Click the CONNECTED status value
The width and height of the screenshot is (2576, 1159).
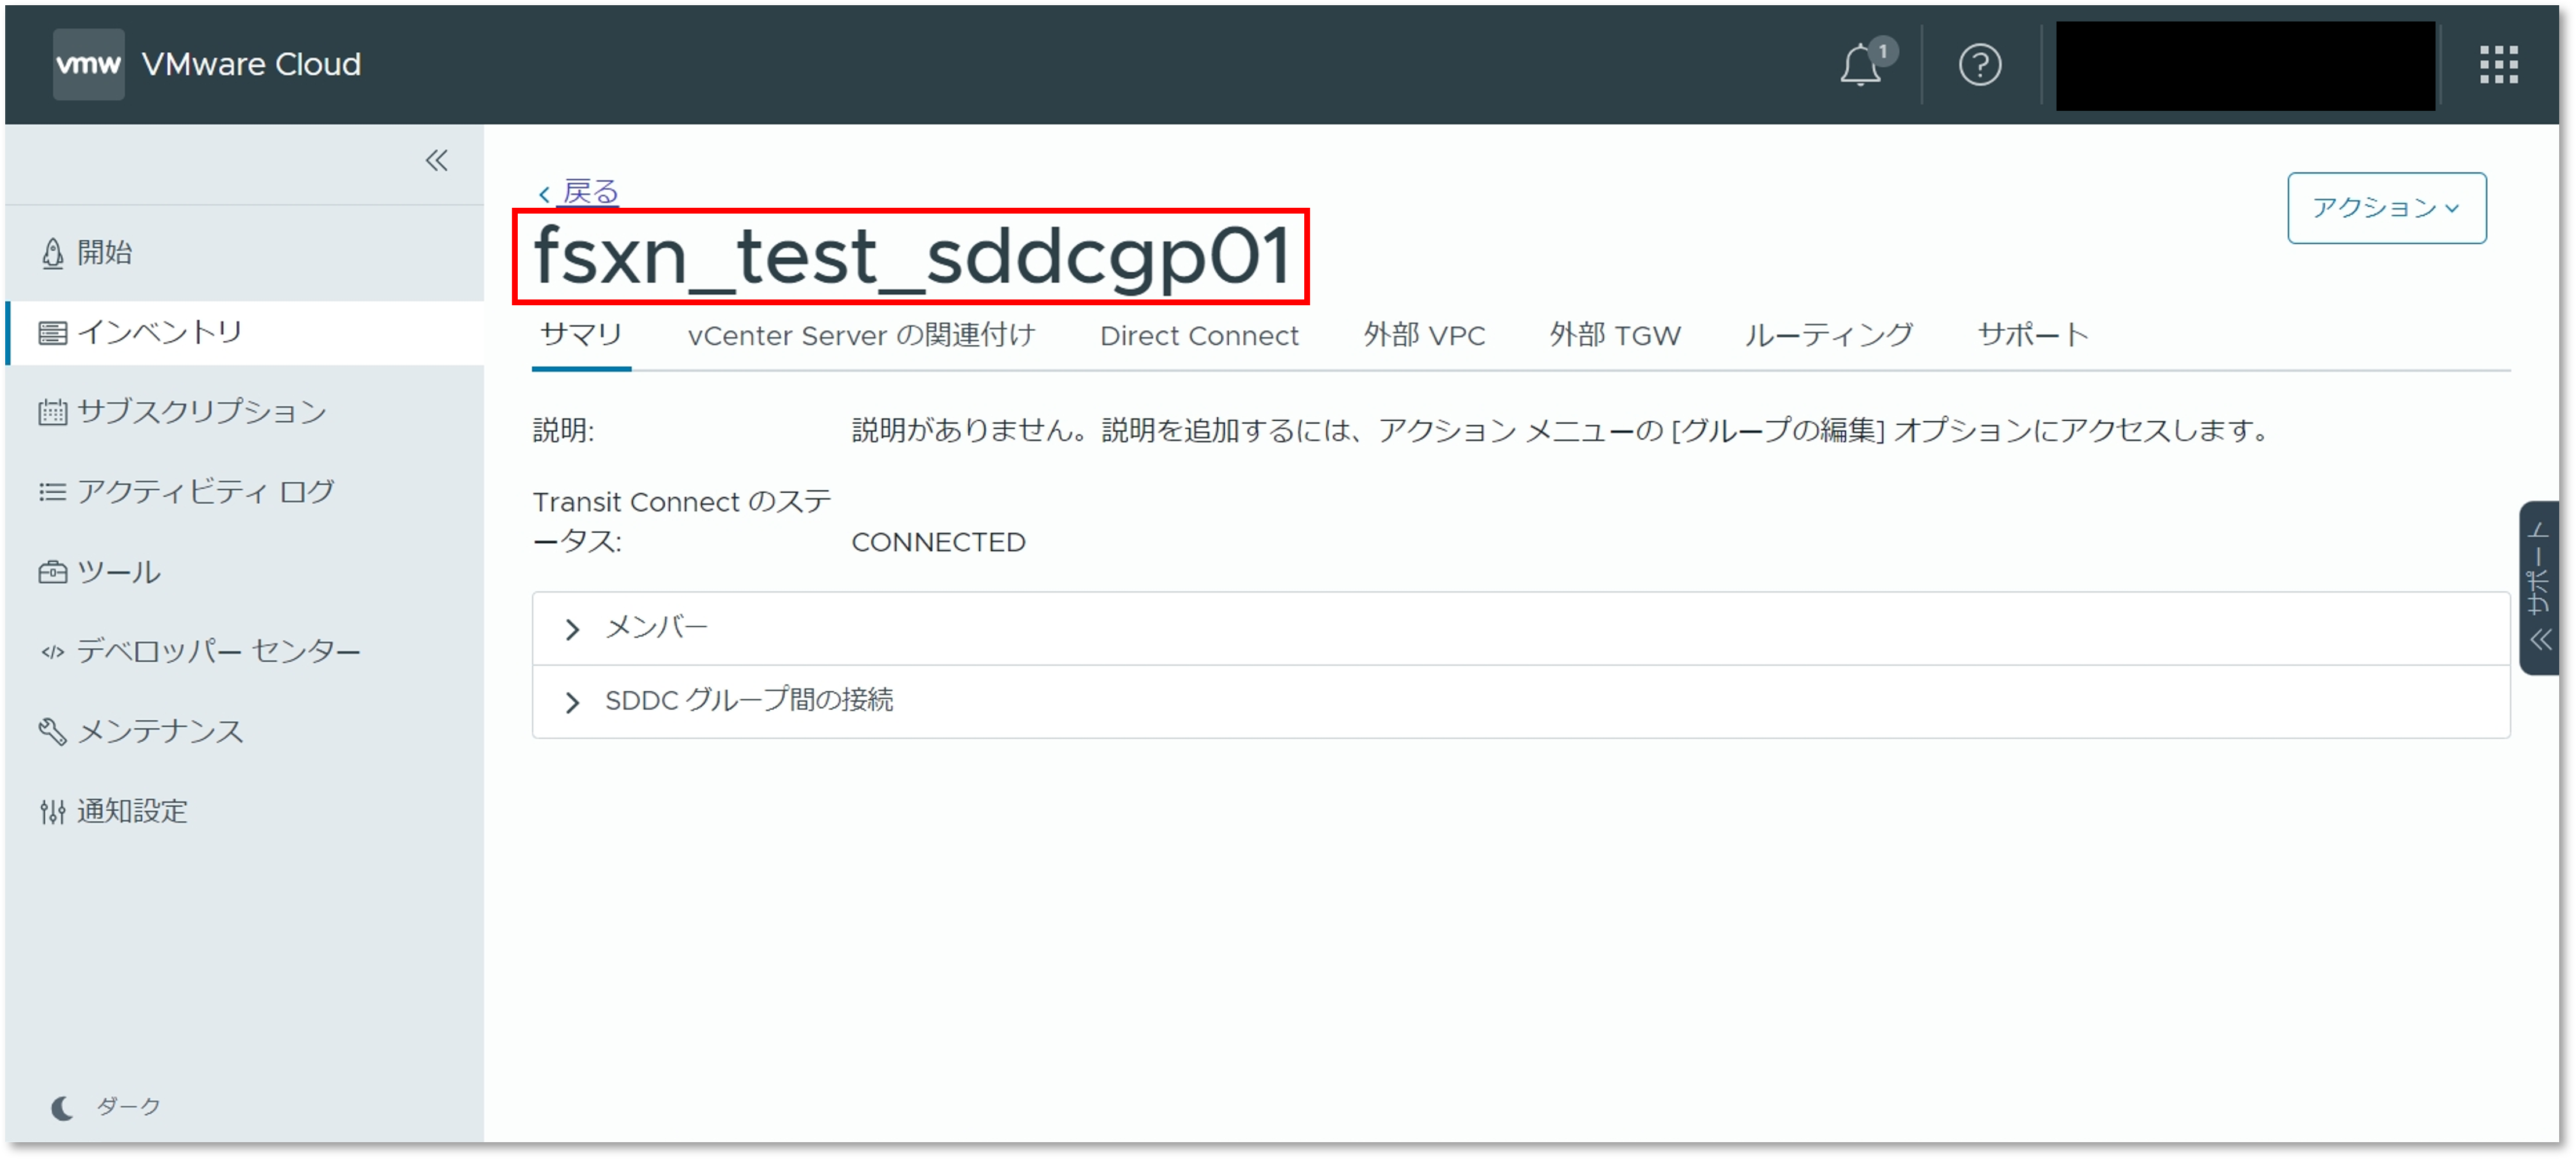[938, 542]
